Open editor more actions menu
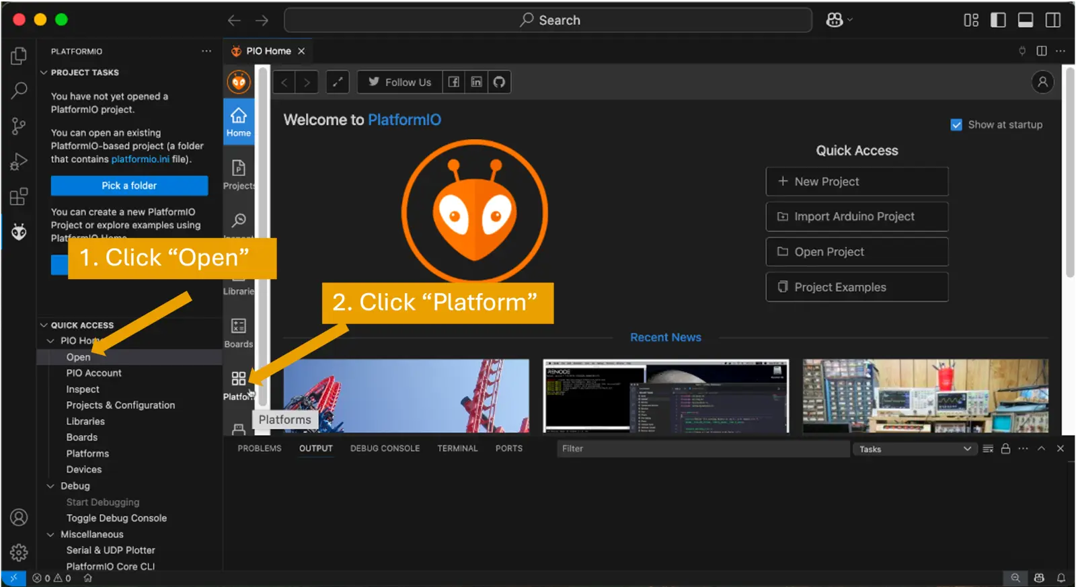Image resolution: width=1076 pixels, height=587 pixels. tap(1061, 51)
